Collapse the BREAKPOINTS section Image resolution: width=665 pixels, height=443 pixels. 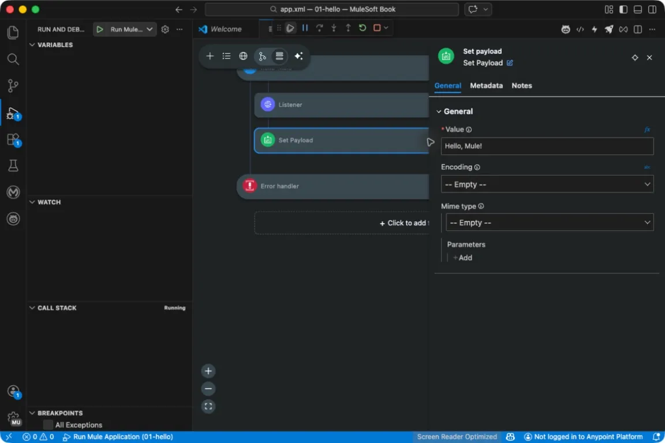[x=32, y=413]
